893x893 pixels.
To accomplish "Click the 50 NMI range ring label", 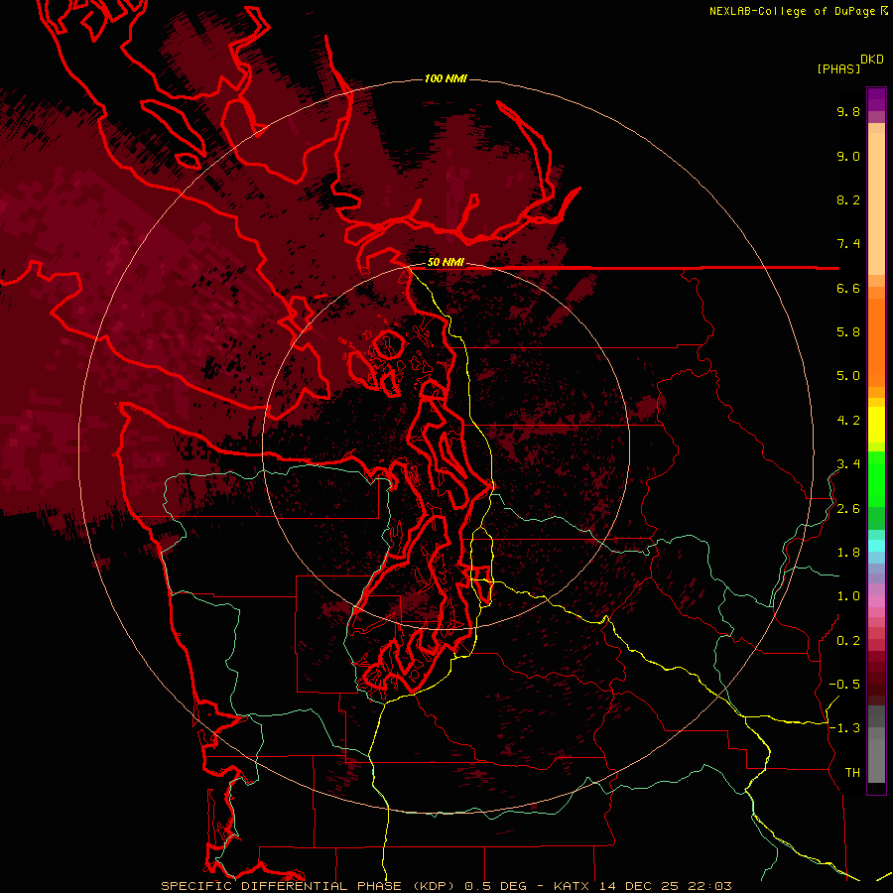I will [x=446, y=262].
